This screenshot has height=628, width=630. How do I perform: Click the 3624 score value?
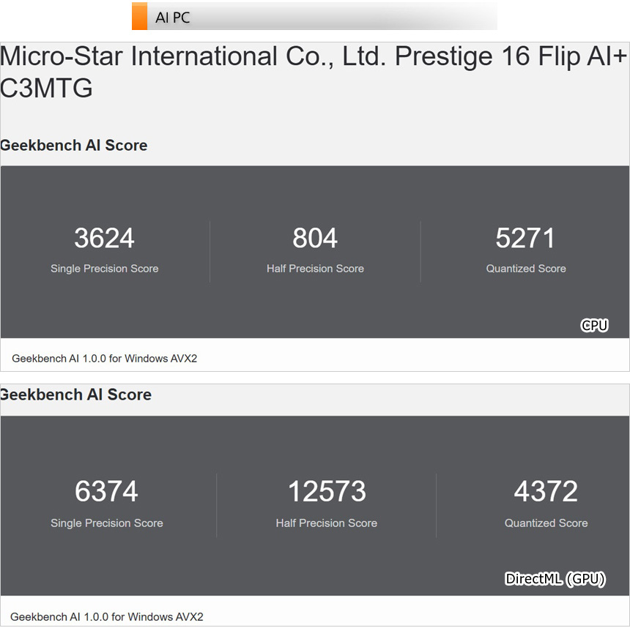pos(104,238)
